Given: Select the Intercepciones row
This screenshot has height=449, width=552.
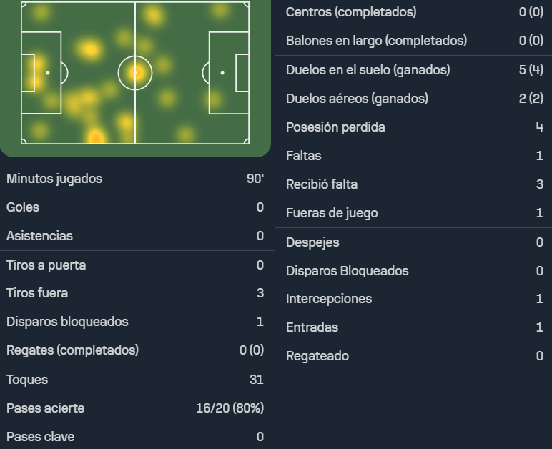Looking at the screenshot, I should click(x=414, y=299).
